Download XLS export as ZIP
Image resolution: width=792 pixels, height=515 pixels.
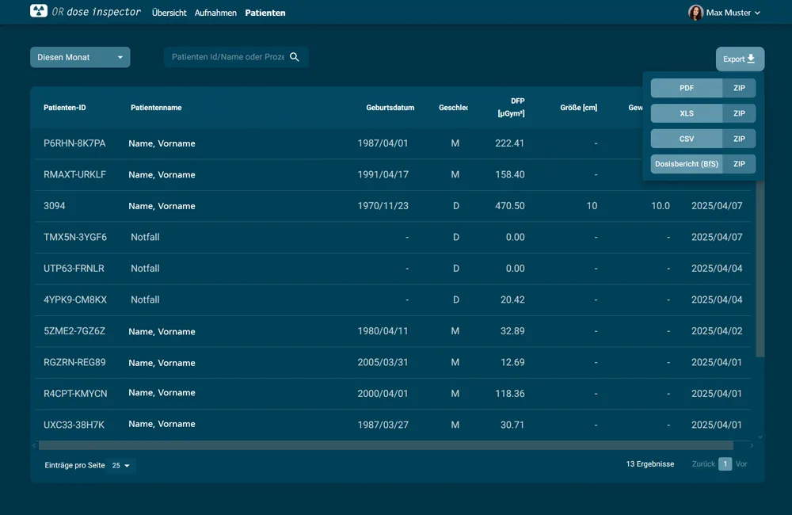tap(739, 113)
